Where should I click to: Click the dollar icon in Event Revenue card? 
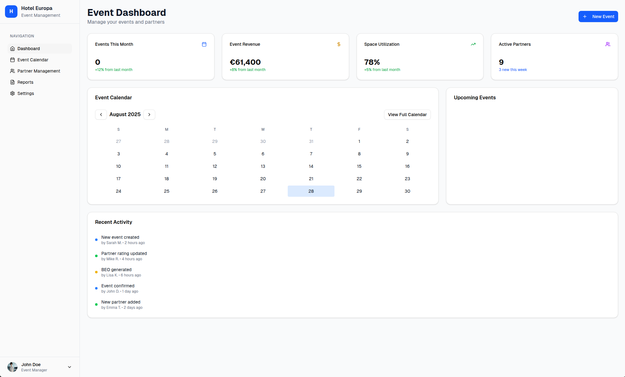(x=339, y=44)
